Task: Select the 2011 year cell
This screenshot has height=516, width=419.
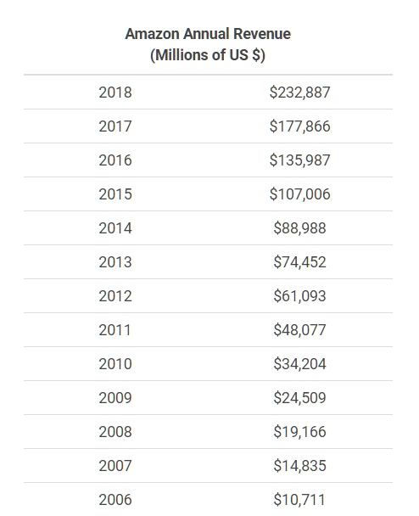Action: coord(115,330)
